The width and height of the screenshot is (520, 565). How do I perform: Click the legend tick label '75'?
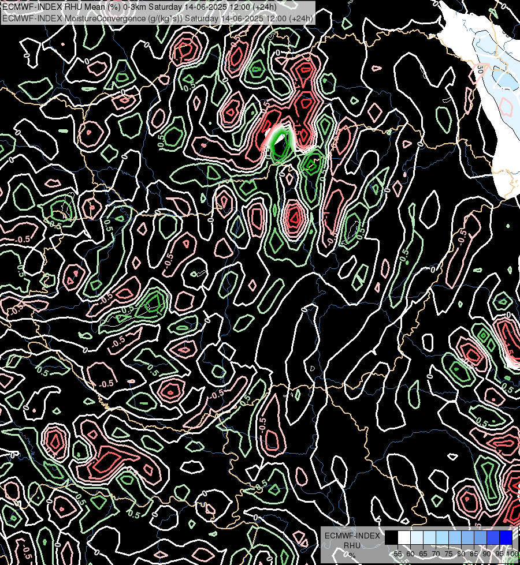448,554
